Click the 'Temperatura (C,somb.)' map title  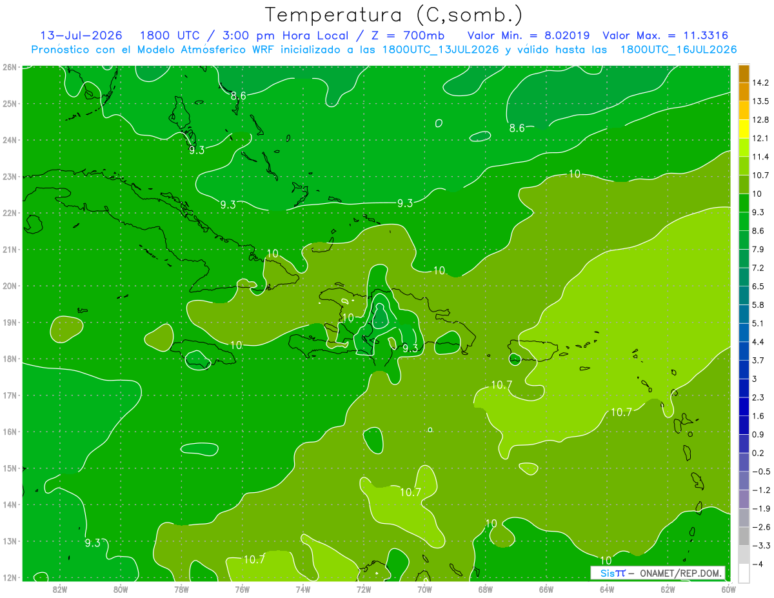[393, 15]
